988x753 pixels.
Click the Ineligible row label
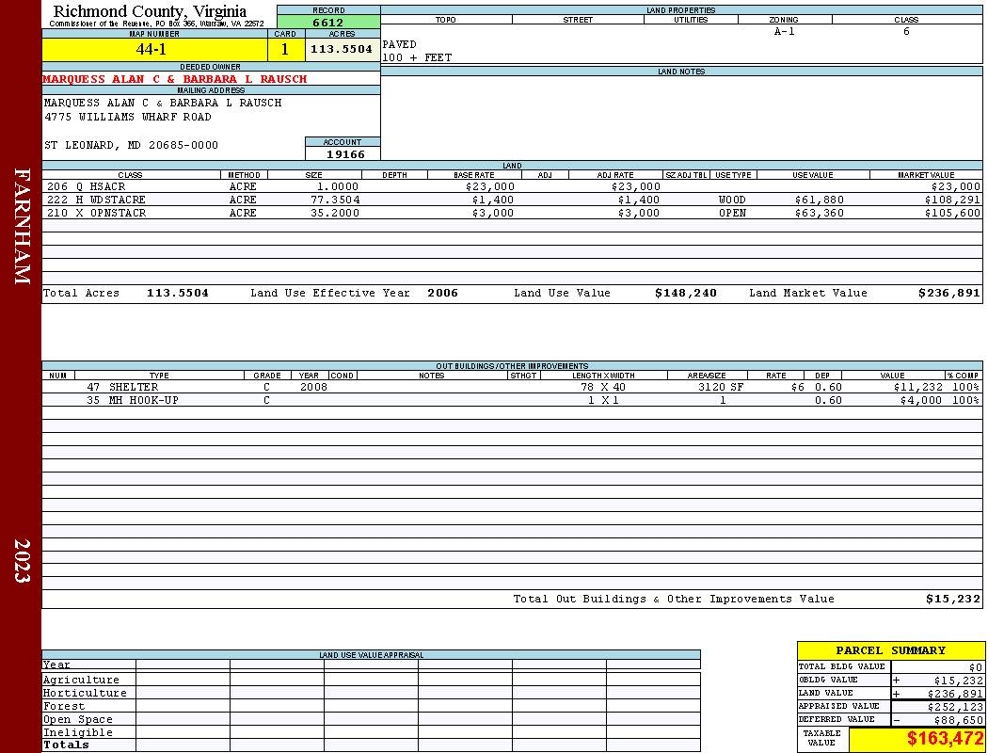tap(78, 733)
